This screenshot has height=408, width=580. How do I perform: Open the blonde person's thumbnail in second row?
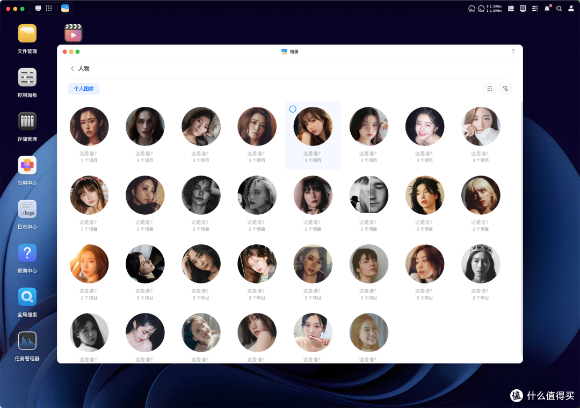[x=481, y=195]
